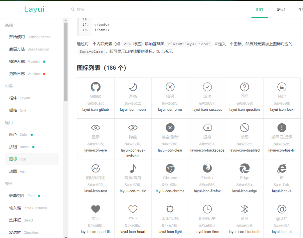Click the Layui logo
This screenshot has width=303, height=238.
tap(34, 9)
